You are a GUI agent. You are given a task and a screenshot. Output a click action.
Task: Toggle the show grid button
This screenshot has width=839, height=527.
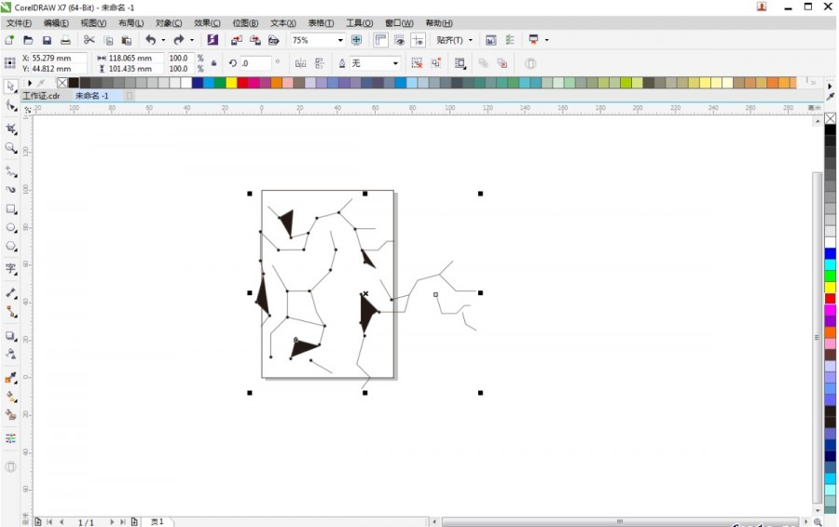click(399, 40)
